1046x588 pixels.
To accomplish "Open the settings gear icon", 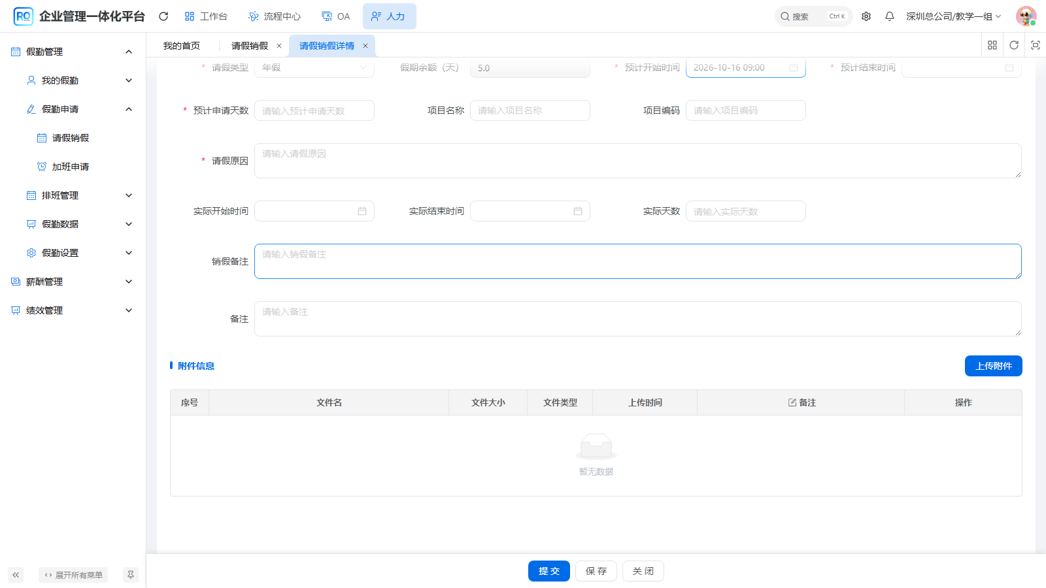I will point(866,16).
